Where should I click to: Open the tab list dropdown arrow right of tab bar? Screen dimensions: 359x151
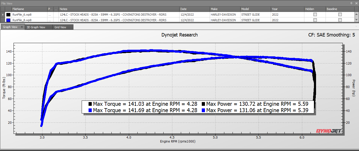tap(356, 27)
